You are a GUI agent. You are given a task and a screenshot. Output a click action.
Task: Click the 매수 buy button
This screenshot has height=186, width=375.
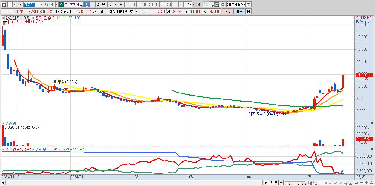pyautogui.click(x=227, y=11)
